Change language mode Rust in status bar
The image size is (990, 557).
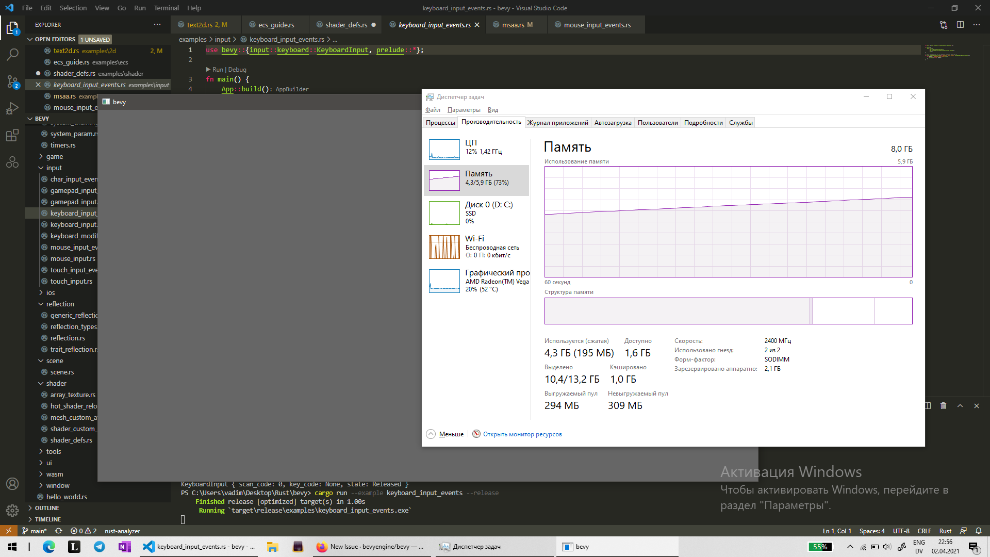tap(945, 531)
